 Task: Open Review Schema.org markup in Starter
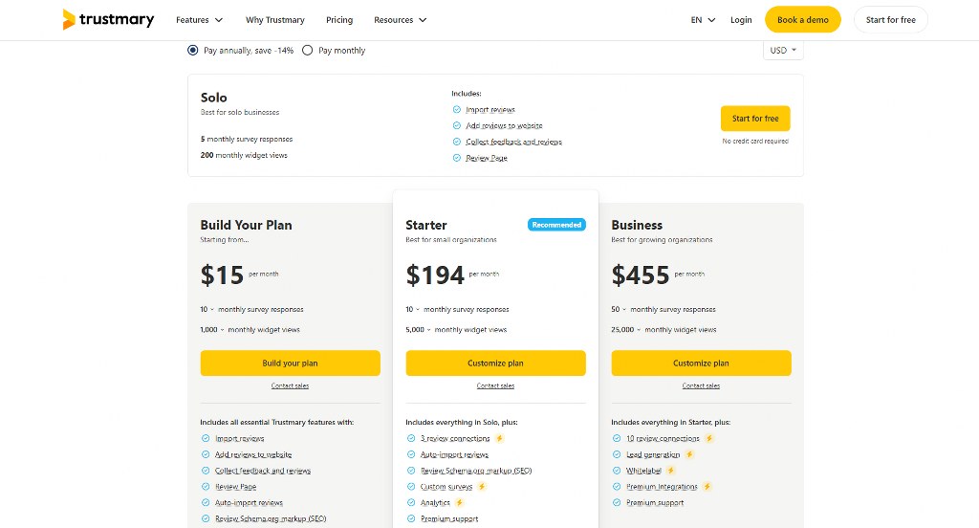[x=476, y=471]
